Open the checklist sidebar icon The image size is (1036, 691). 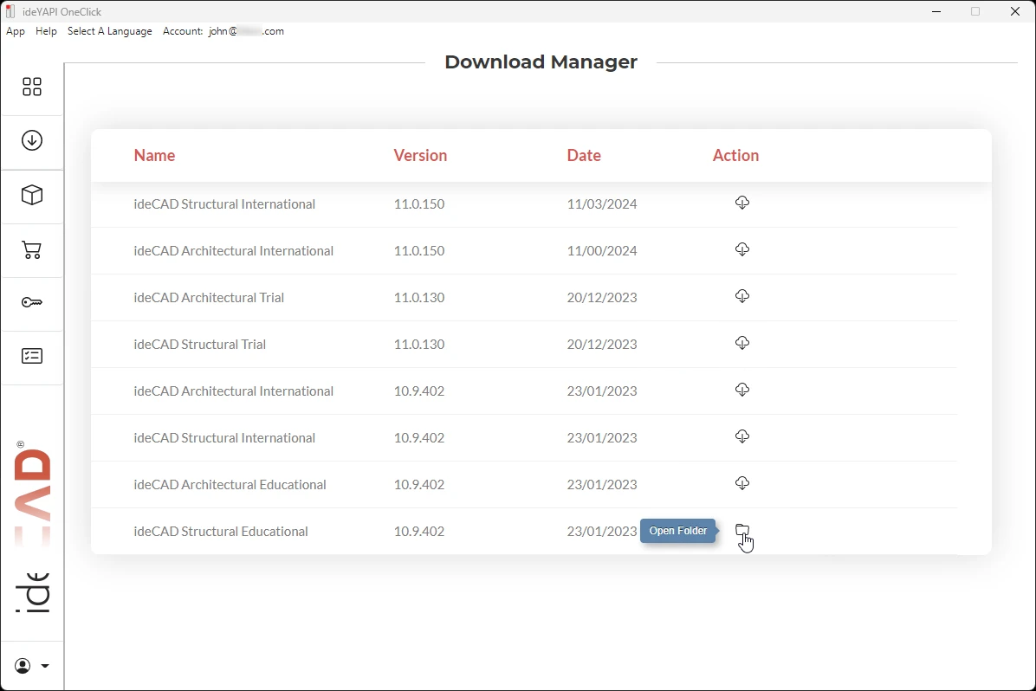coord(32,356)
